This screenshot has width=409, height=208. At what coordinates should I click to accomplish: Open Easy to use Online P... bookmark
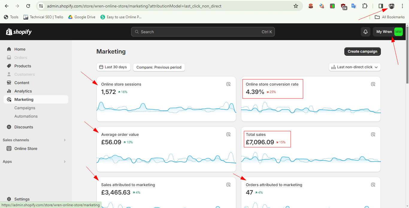click(x=121, y=17)
